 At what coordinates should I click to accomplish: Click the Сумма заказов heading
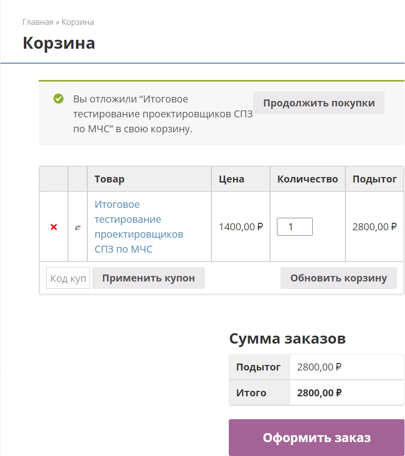(287, 339)
